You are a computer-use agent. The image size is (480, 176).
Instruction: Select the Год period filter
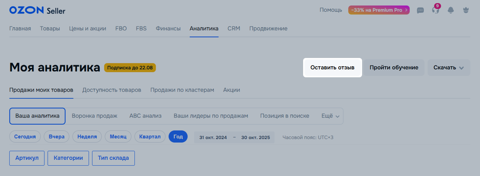[178, 137]
